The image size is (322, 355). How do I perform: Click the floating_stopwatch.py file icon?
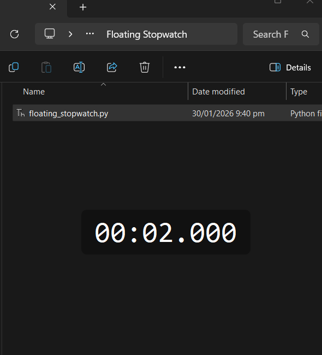click(21, 113)
